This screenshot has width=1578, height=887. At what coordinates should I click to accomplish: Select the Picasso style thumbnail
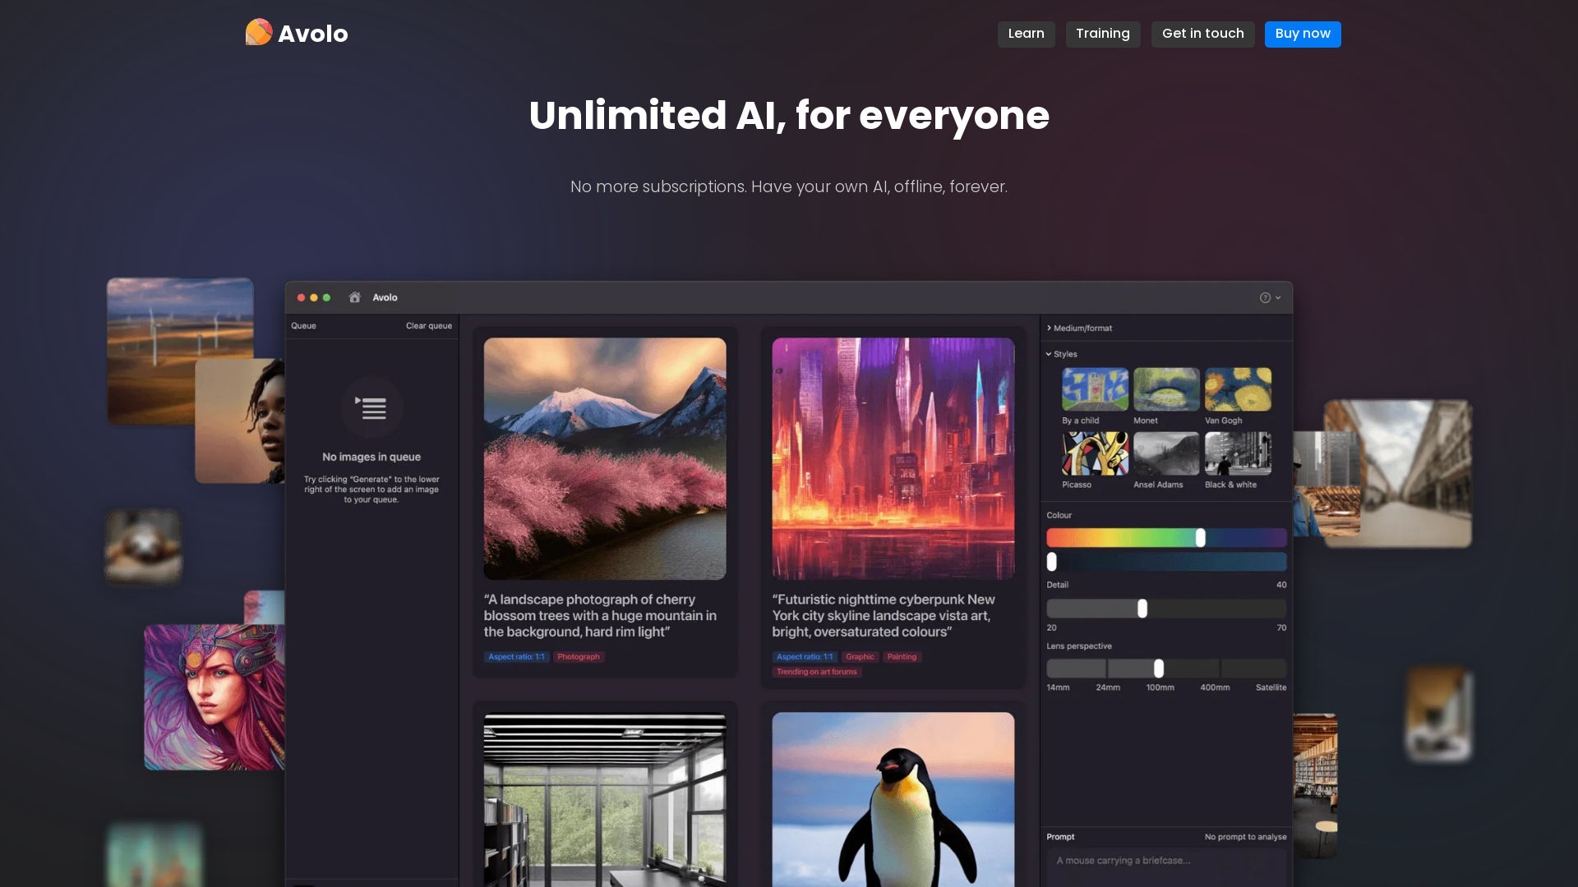click(x=1095, y=453)
